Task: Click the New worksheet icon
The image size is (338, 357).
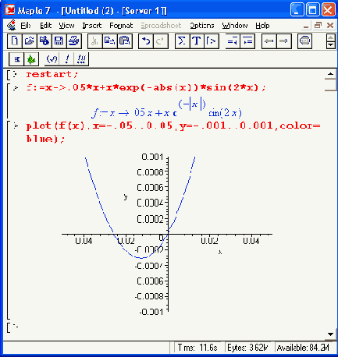Action: coord(15,41)
